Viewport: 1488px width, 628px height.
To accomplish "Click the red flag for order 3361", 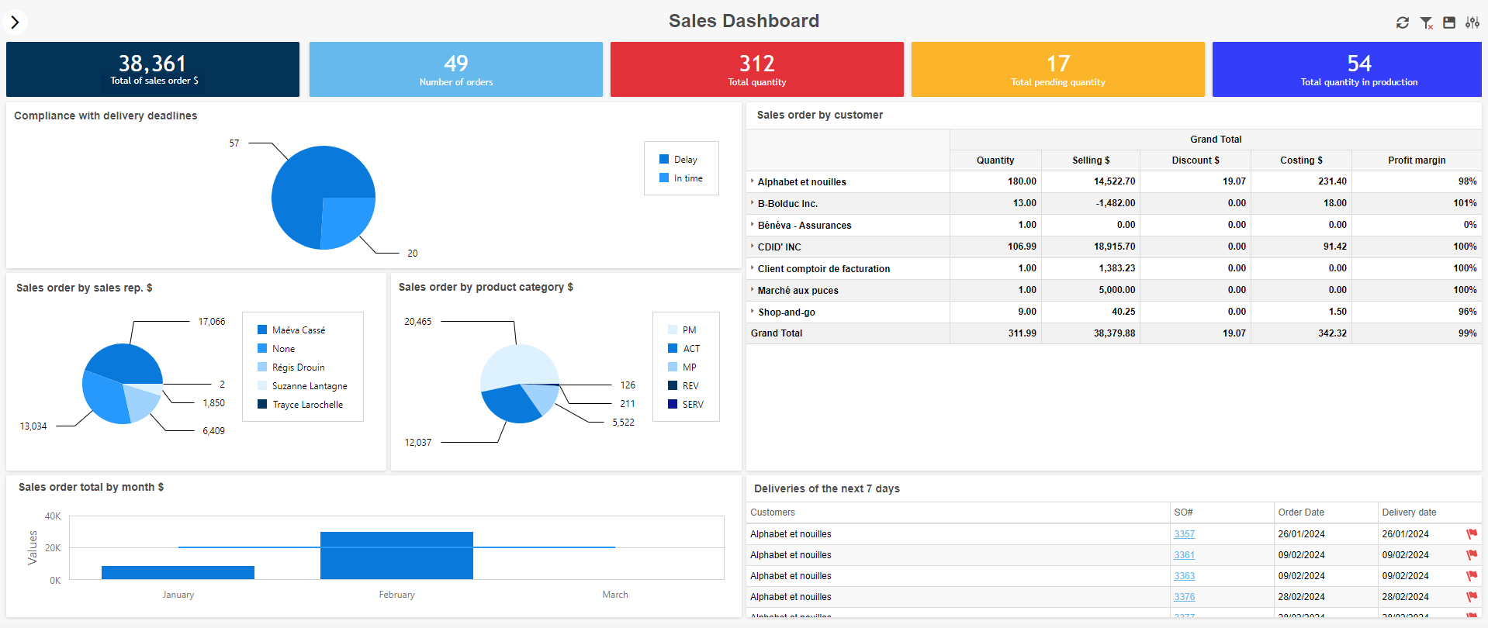I will pos(1471,555).
